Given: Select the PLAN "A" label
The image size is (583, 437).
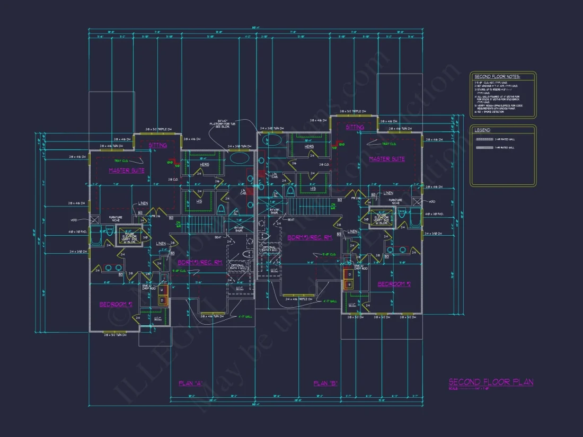Looking at the screenshot, I should pos(191,383).
